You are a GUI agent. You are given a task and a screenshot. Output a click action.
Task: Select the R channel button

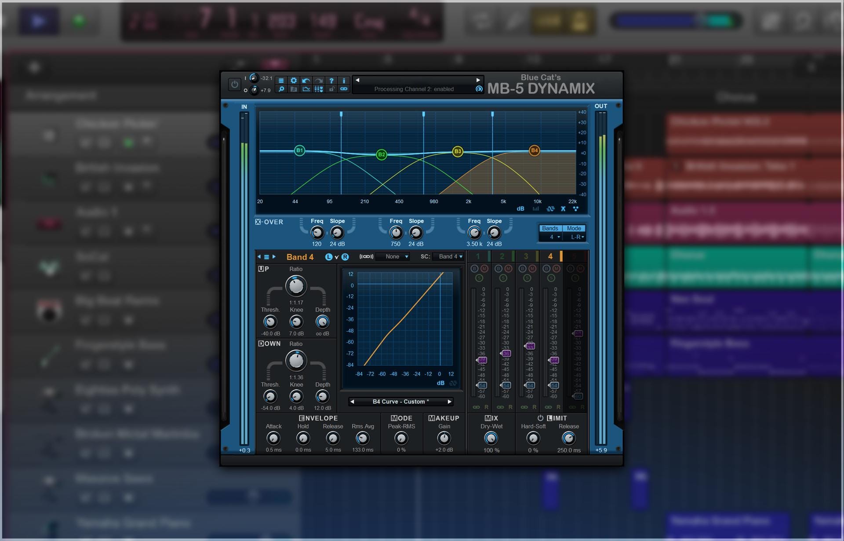tap(345, 257)
